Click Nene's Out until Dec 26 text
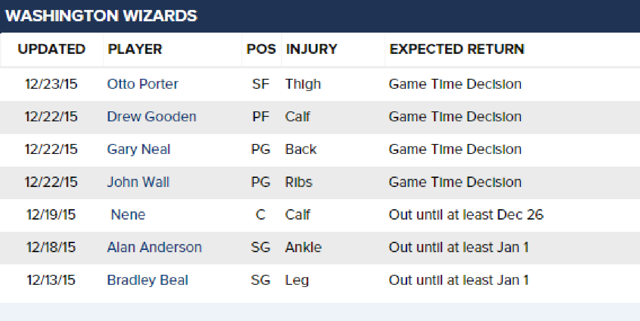The width and height of the screenshot is (640, 321). point(466,215)
